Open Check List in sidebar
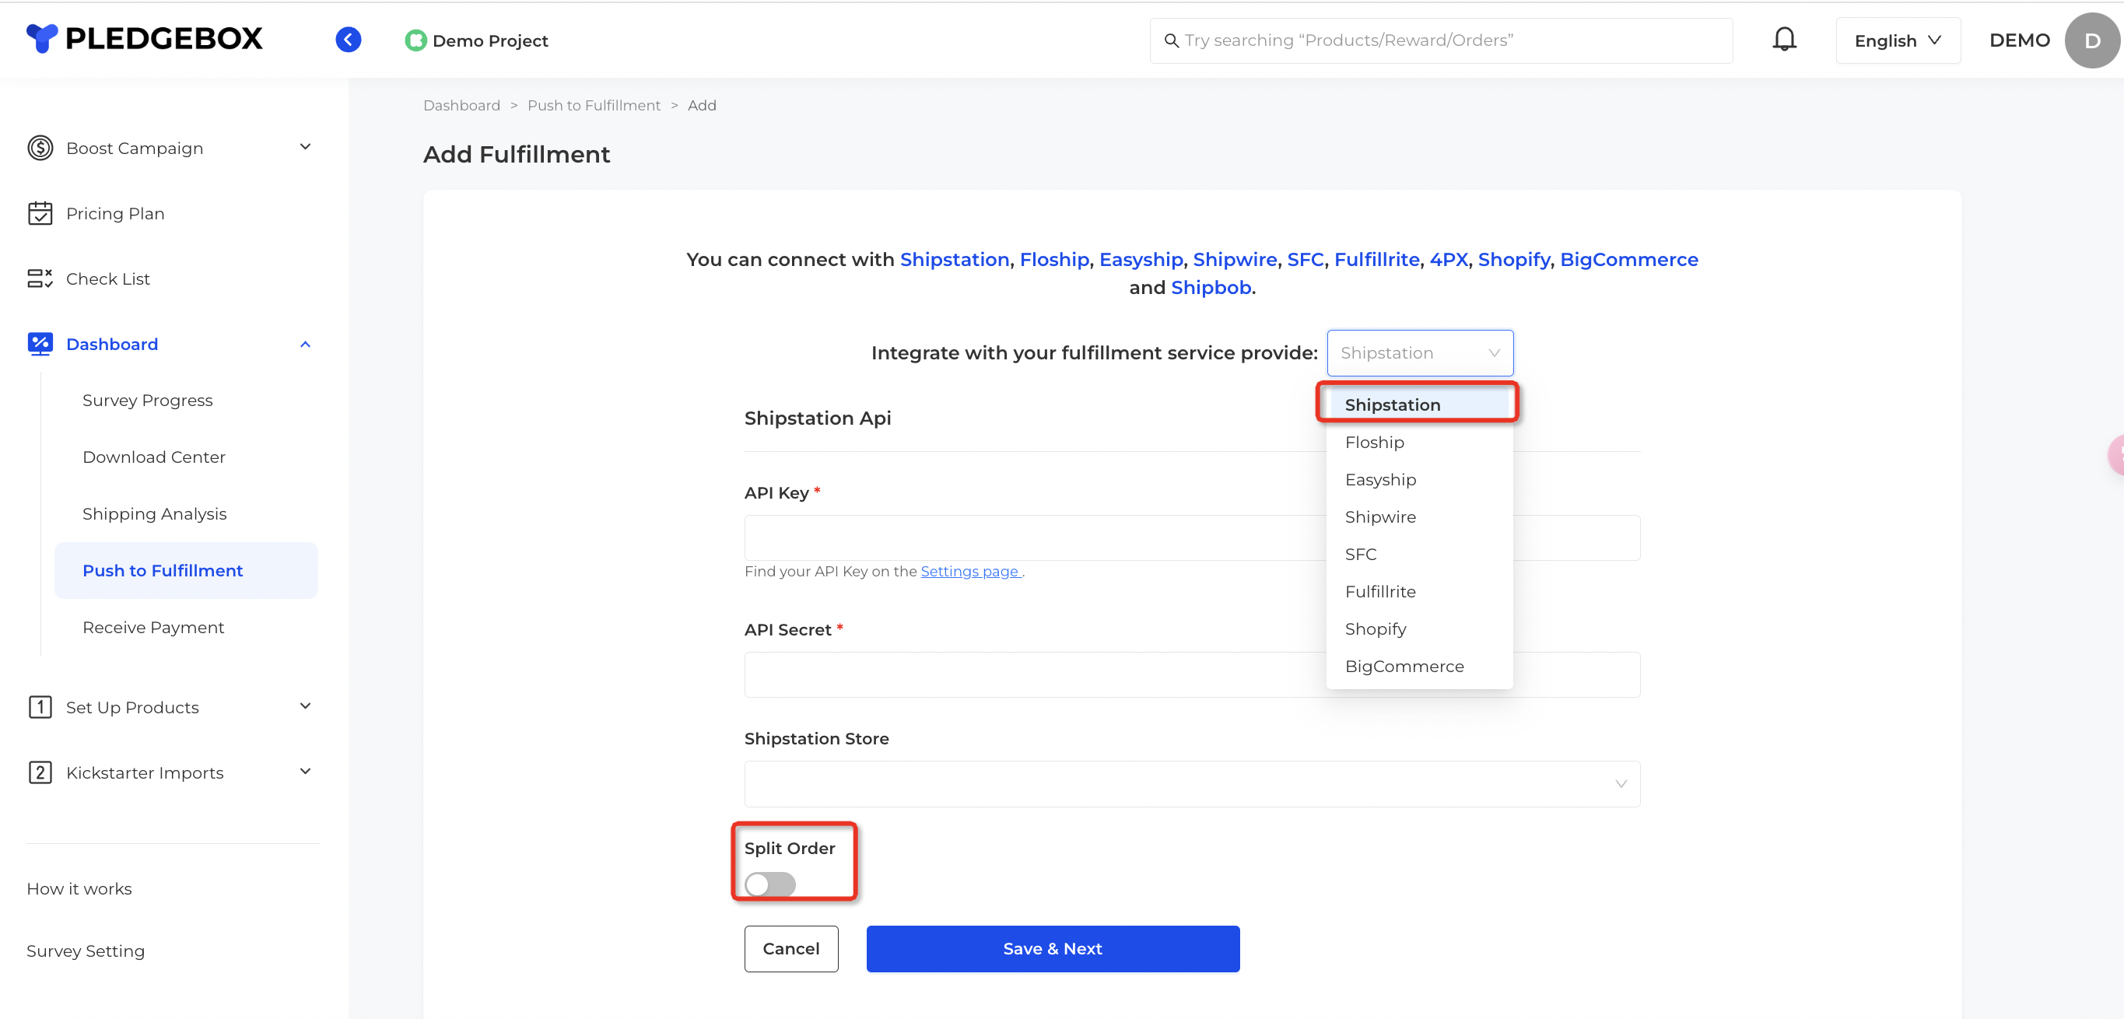2124x1019 pixels. click(x=107, y=278)
